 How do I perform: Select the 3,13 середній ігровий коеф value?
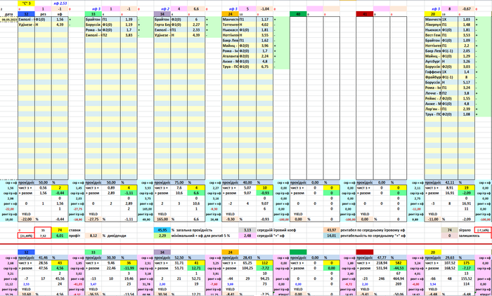point(247,230)
